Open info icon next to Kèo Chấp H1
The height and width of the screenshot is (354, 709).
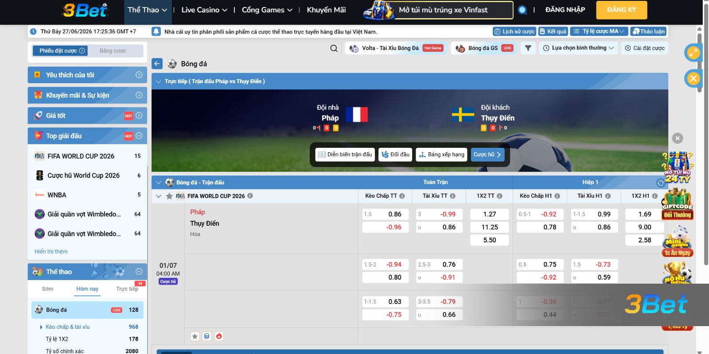point(557,196)
